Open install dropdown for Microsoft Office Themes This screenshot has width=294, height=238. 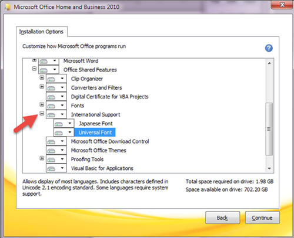tap(56, 151)
